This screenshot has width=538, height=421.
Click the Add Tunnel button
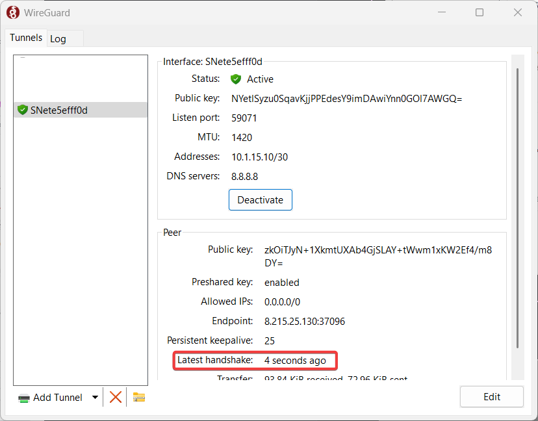tap(51, 398)
